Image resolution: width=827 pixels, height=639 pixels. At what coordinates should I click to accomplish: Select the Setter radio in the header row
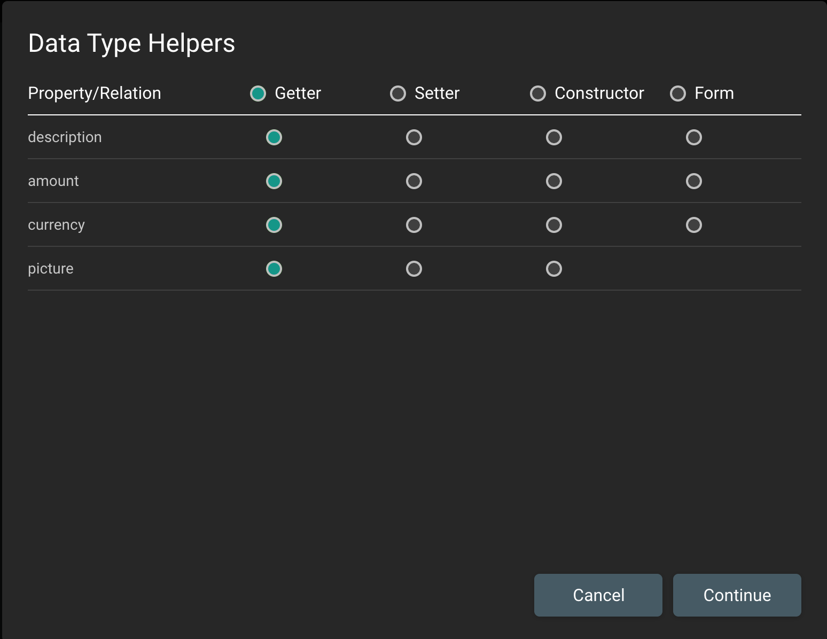pyautogui.click(x=398, y=93)
